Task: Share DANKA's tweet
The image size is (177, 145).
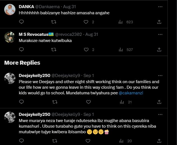Action: point(159,22)
